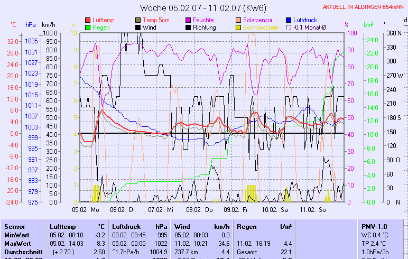This screenshot has height=259, width=408.
Task: Click the black Wind legend square
Action: pyautogui.click(x=138, y=27)
